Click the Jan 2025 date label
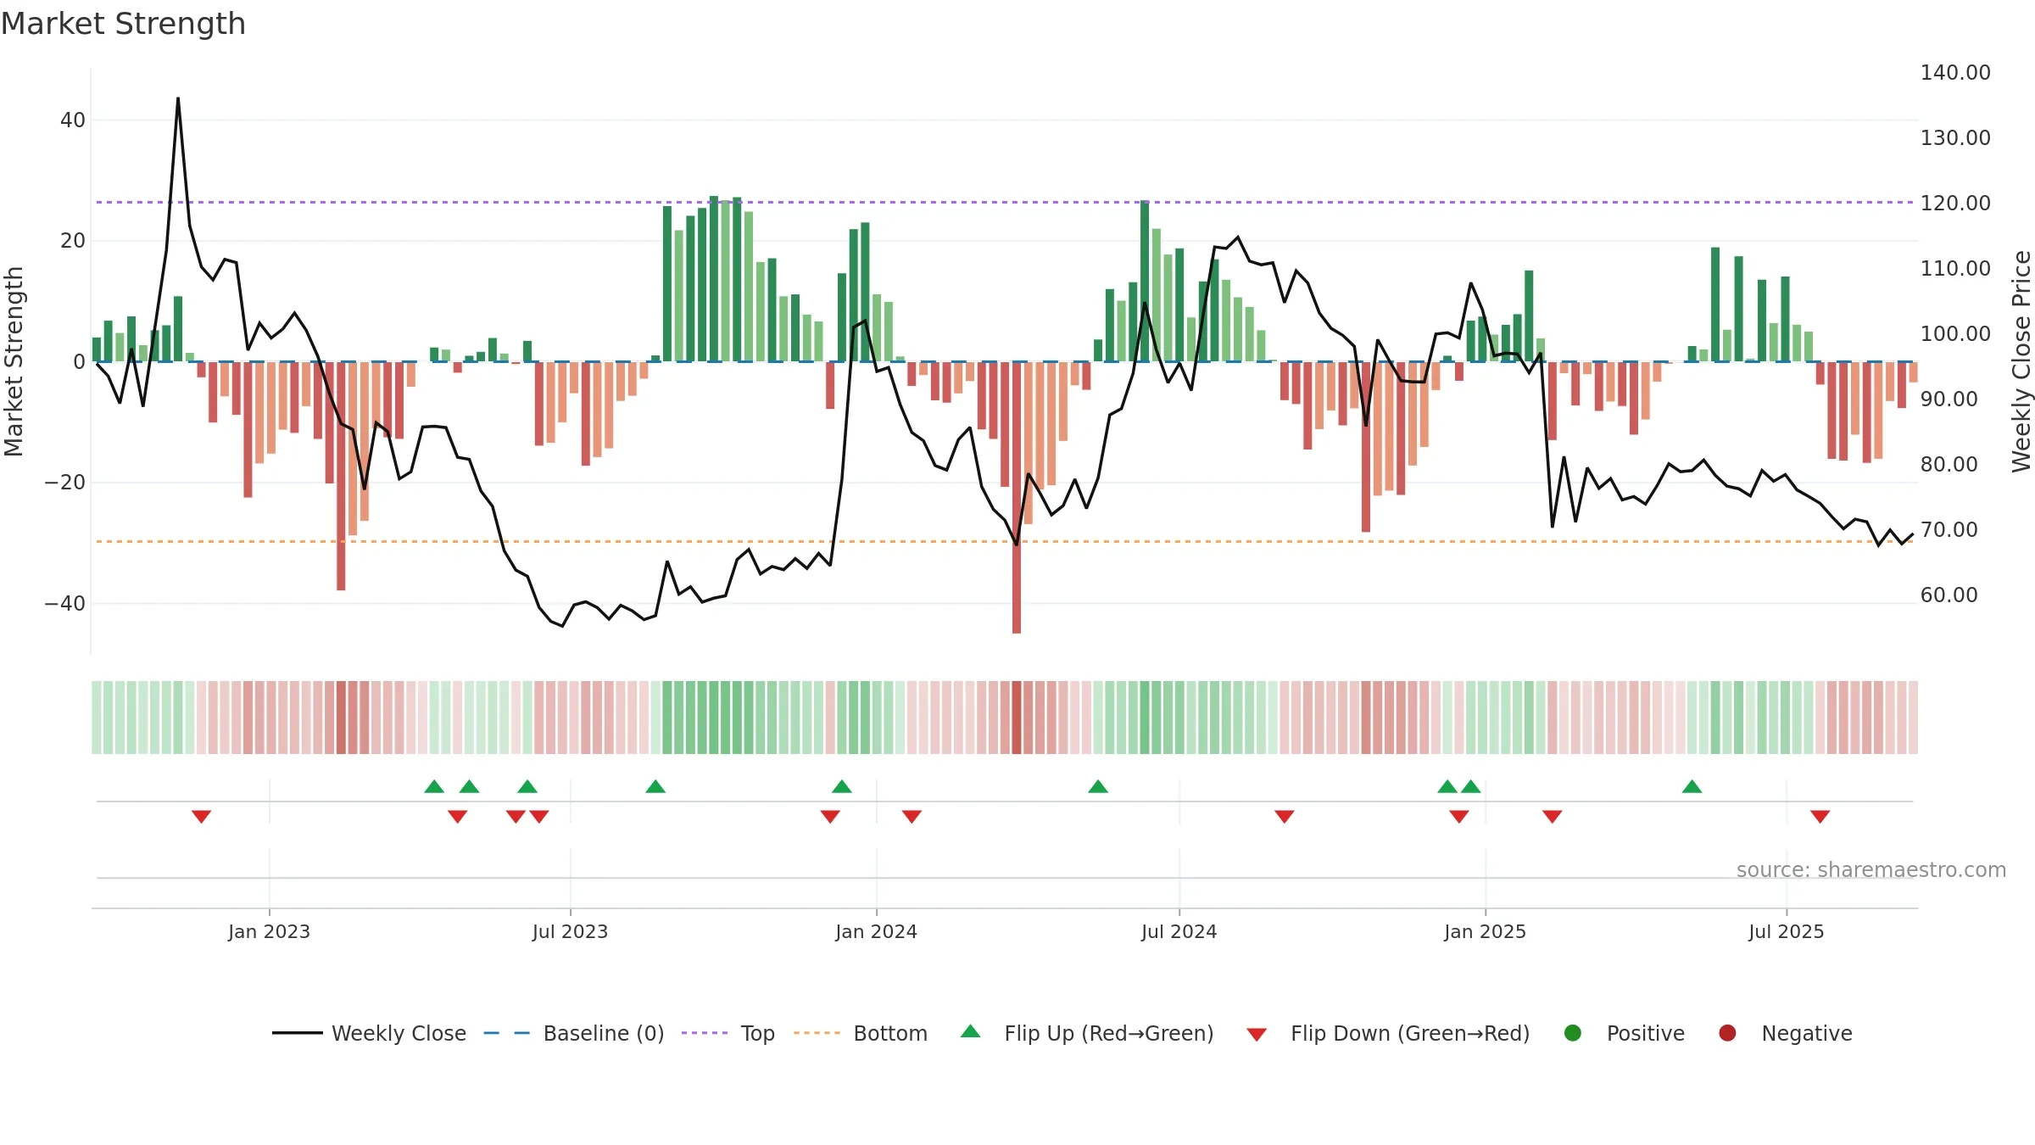2035x1145 pixels. 1485,931
